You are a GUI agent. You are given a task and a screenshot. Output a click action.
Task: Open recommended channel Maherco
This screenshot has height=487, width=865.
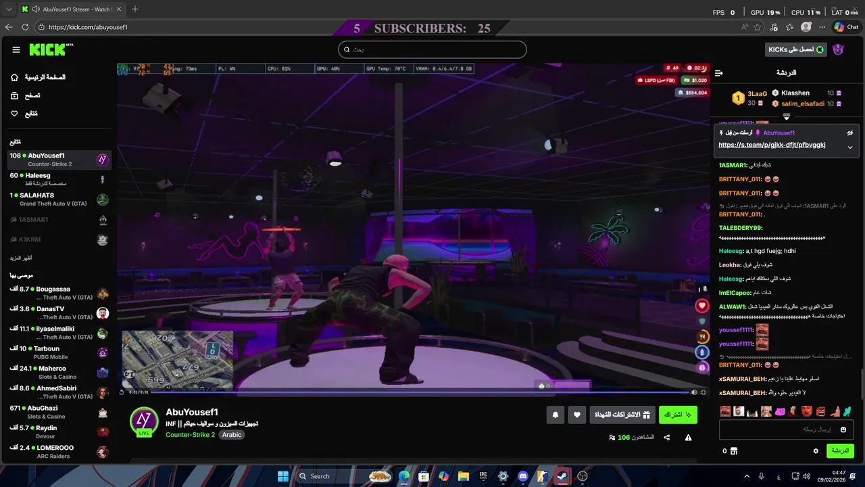(x=59, y=372)
